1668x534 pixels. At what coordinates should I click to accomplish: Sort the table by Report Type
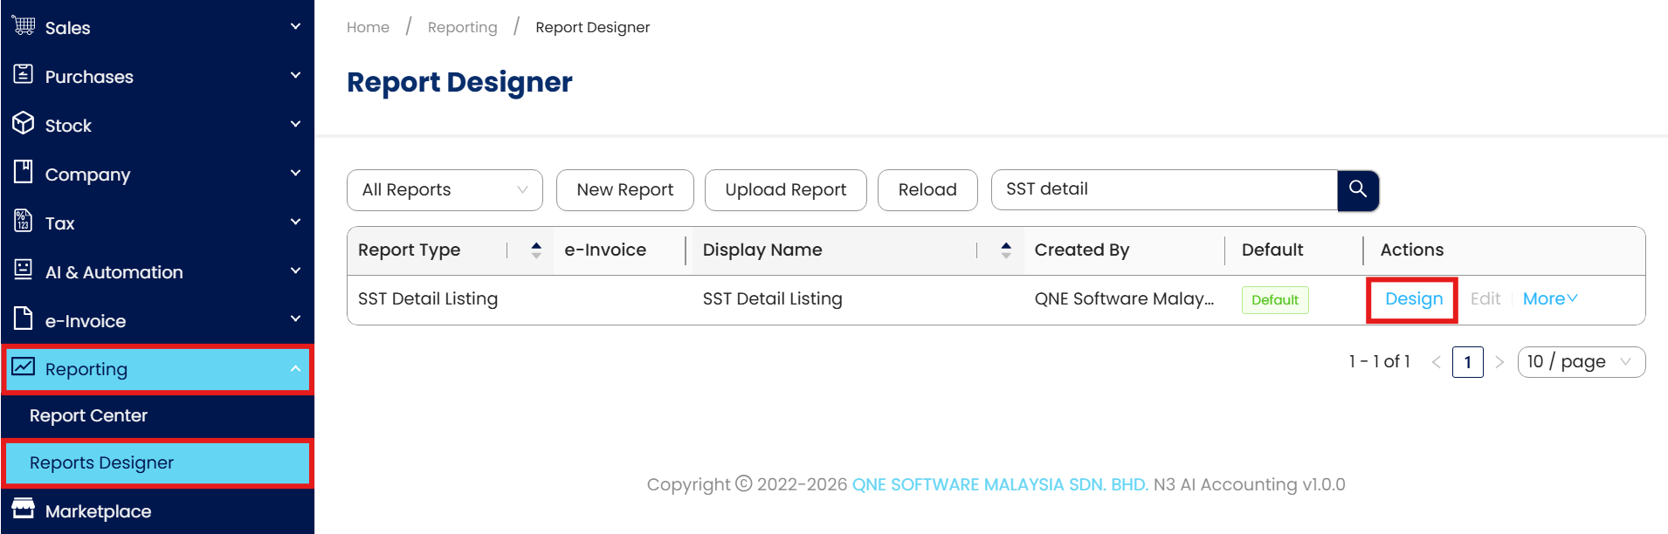[536, 250]
